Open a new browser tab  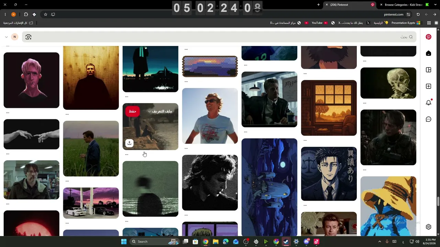pos(318,5)
